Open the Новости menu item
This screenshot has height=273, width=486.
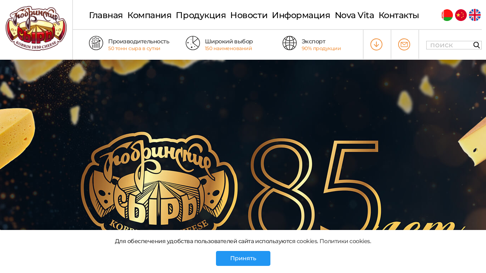(249, 15)
